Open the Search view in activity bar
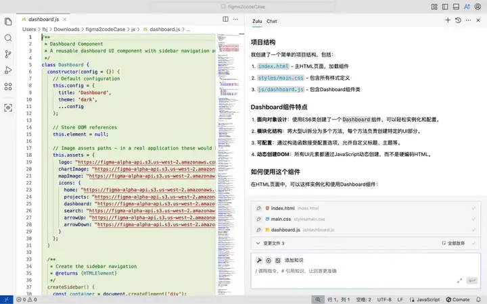Viewport: 487px width, 304px height. [x=8, y=38]
